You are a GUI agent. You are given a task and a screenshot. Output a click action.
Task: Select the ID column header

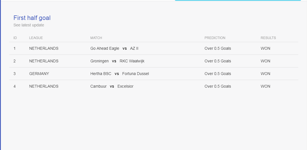point(15,38)
